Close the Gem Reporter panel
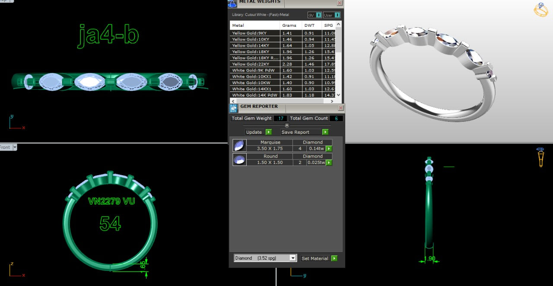Image resolution: width=553 pixels, height=286 pixels. click(x=340, y=108)
